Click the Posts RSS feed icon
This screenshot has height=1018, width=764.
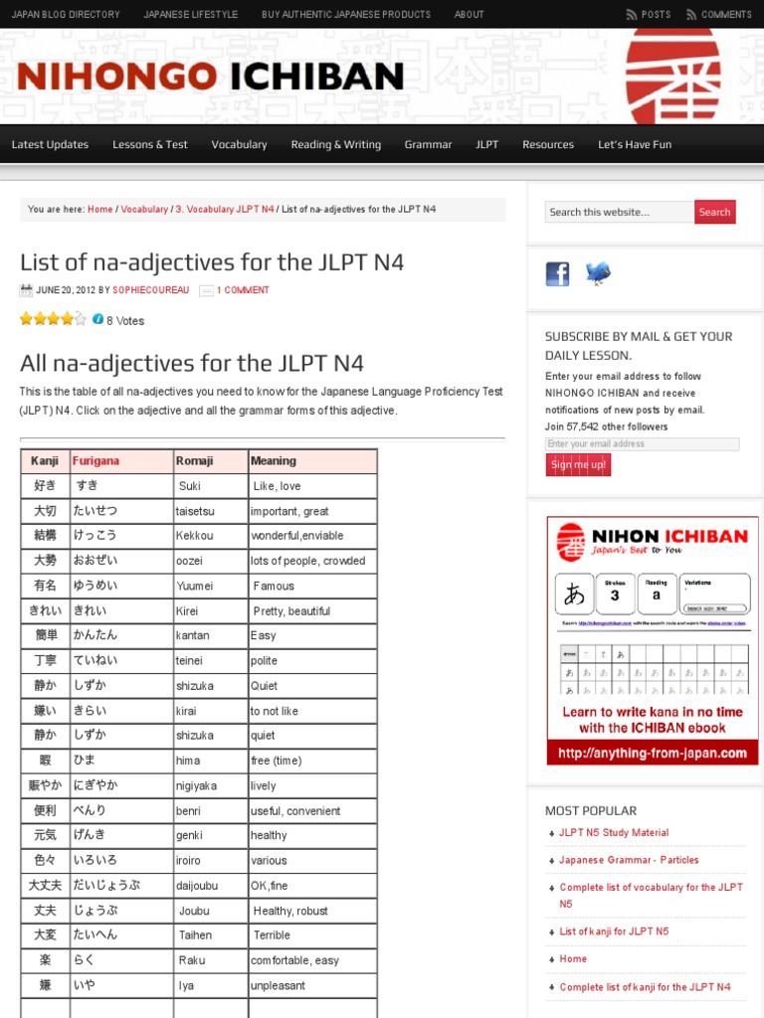point(632,14)
